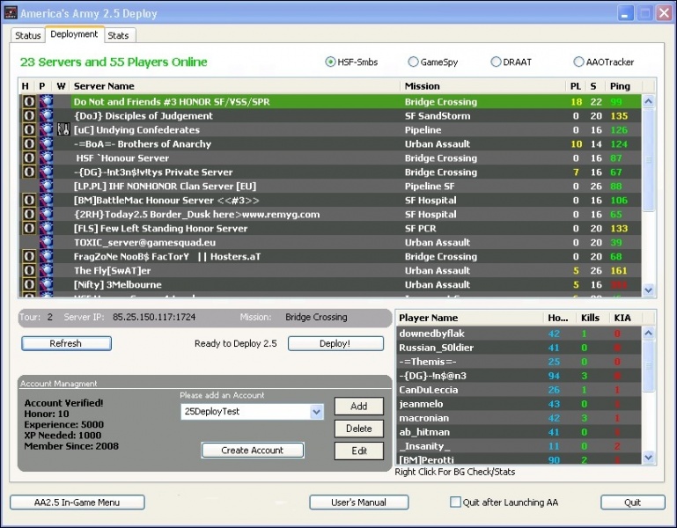Click PunkBuster icon on {DoJ} Disciples row
677x528 pixels.
tap(46, 115)
